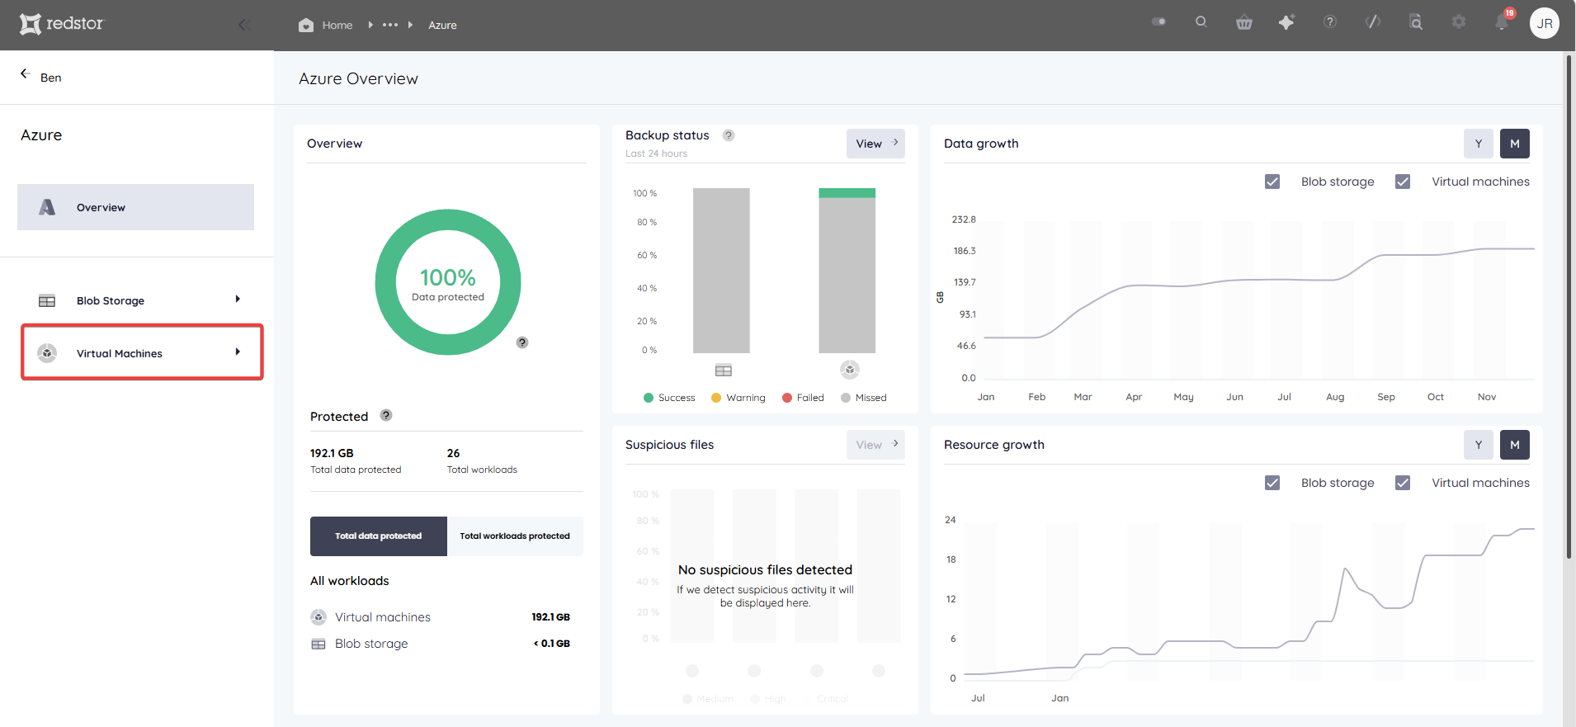This screenshot has width=1576, height=727.
Task: Open the notifications bell with 19 badge
Action: 1503,21
